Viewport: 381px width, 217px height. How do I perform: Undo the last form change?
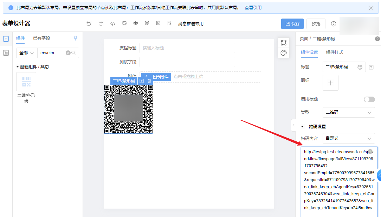pyautogui.click(x=89, y=23)
